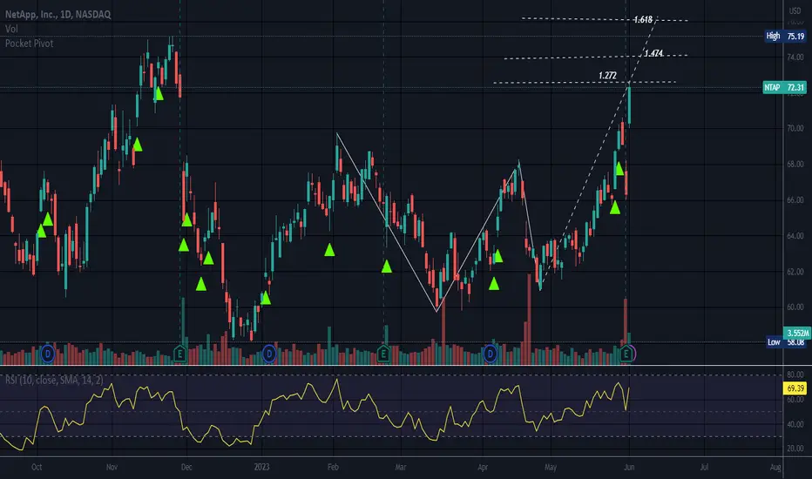The width and height of the screenshot is (812, 479).
Task: Click the 40.00 RSI scale value
Action: click(795, 424)
